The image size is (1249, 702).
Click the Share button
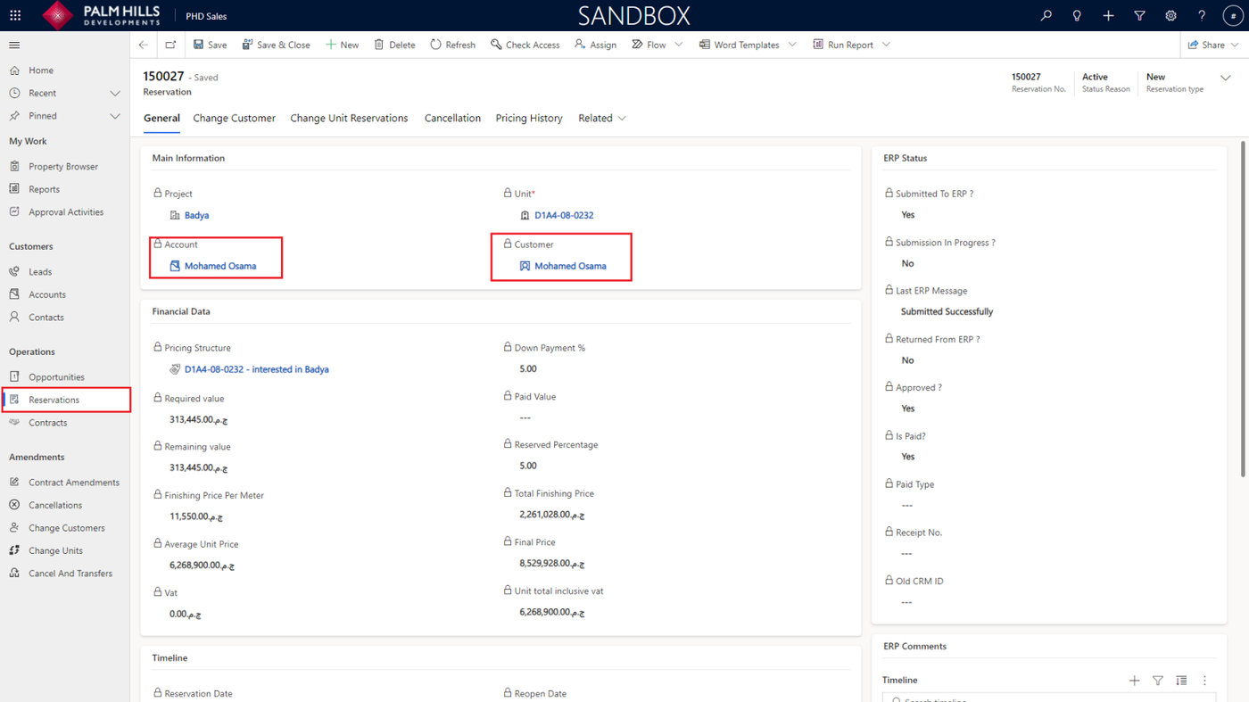(x=1206, y=45)
